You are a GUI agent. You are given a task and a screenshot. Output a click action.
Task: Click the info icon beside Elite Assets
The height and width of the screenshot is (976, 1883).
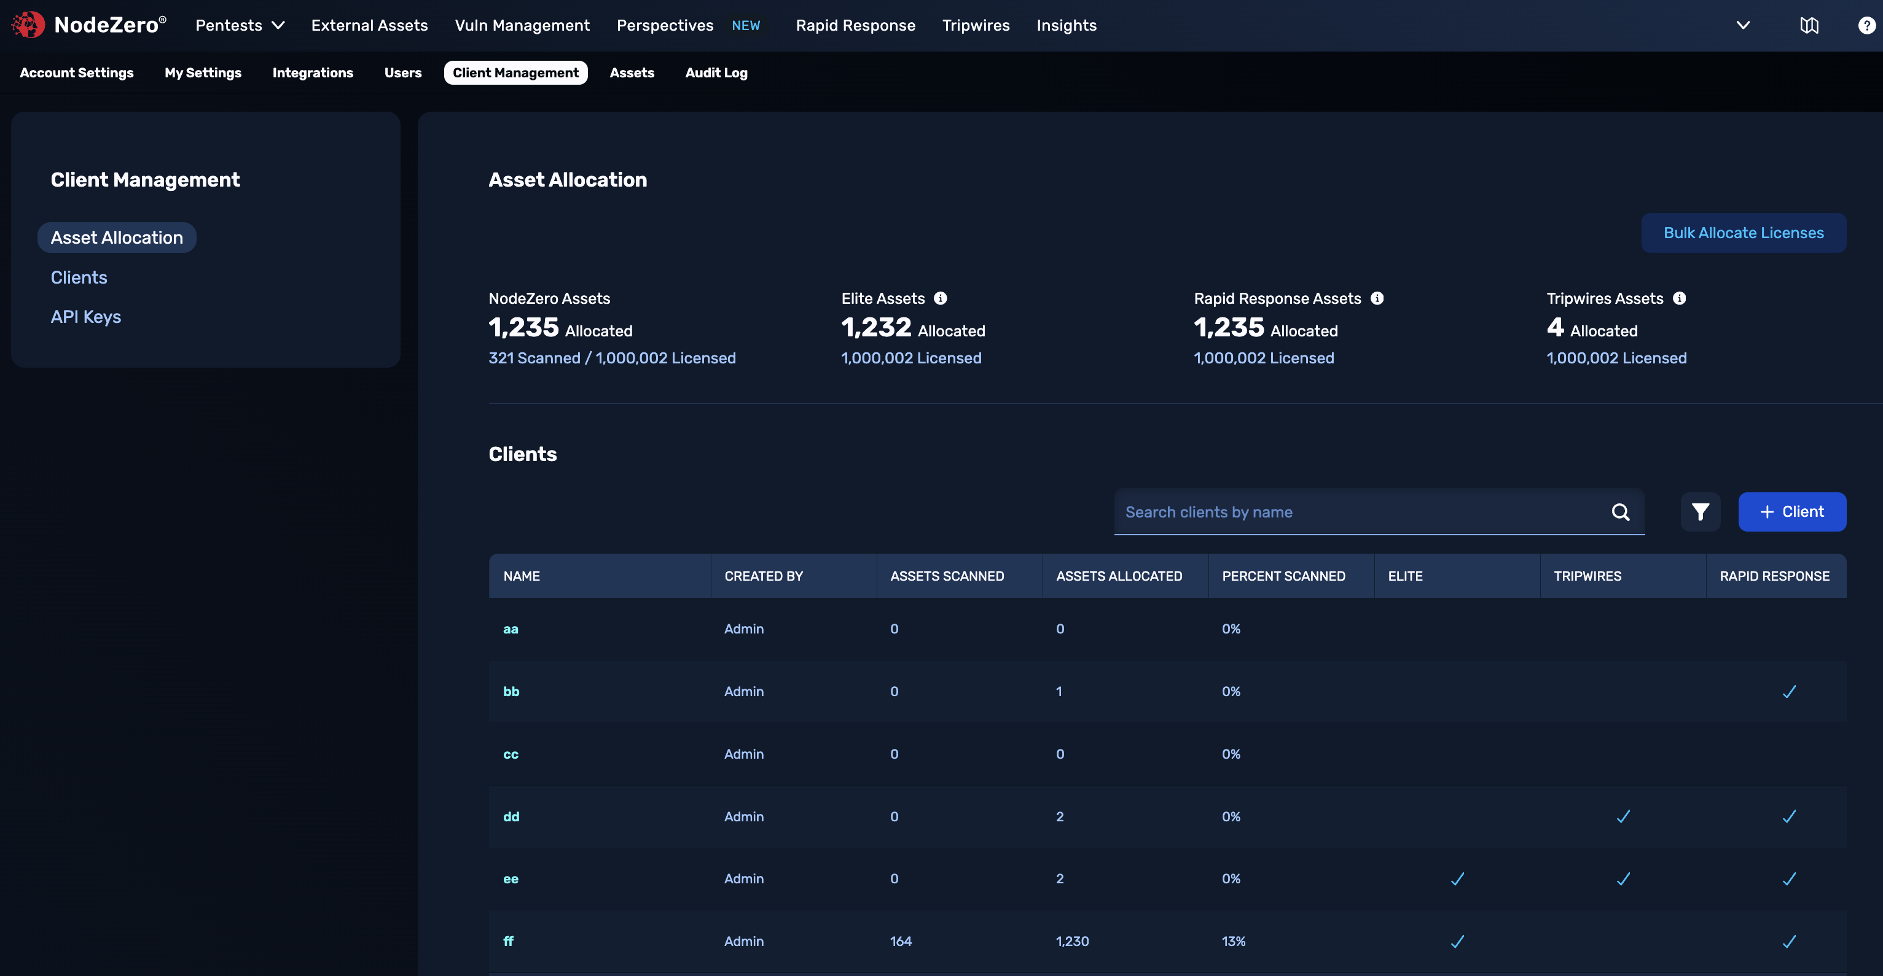941,298
